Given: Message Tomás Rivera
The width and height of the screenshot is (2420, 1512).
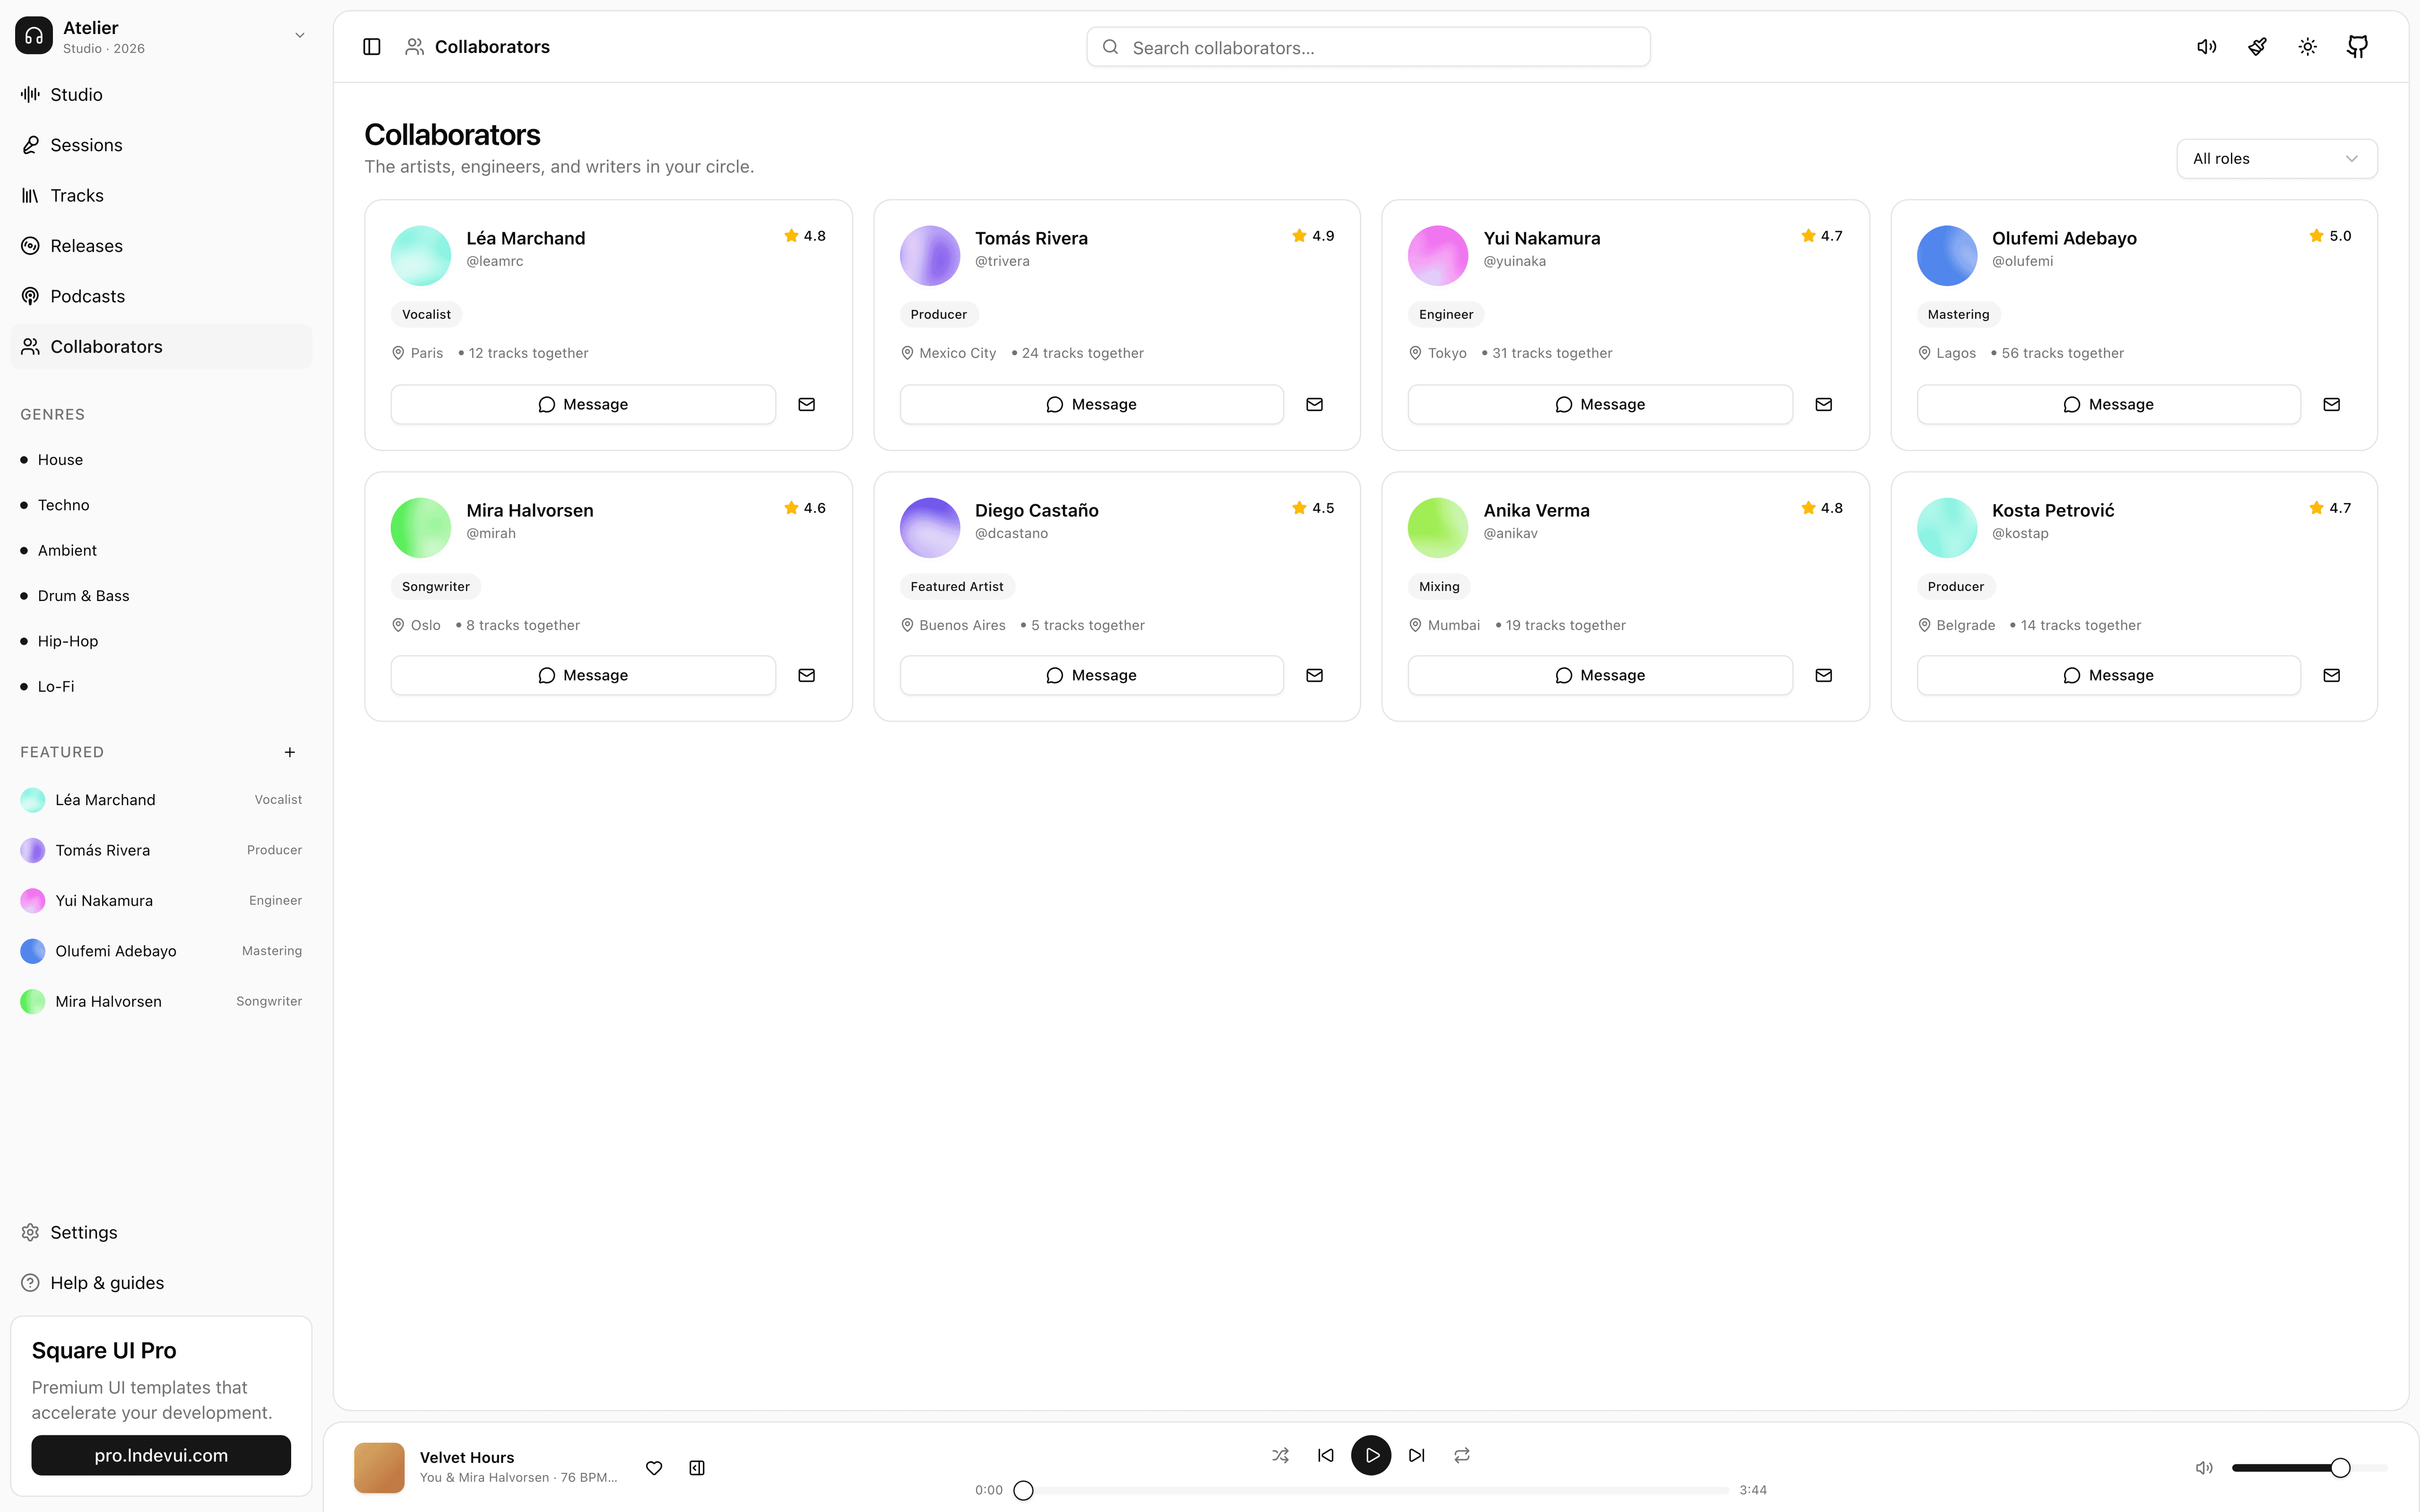Looking at the screenshot, I should point(1092,404).
